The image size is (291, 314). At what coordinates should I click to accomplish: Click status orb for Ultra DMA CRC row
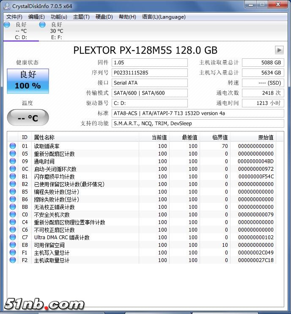coord(13,237)
